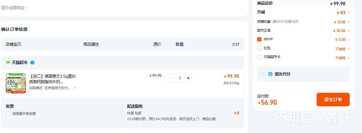Open the 德国意文 milk product title link
Screen dimensions: 362x133
coord(52,79)
